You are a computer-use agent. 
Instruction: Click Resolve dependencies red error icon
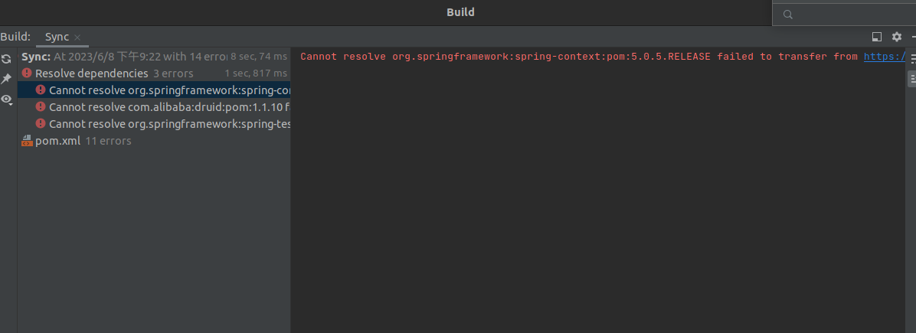(27, 73)
